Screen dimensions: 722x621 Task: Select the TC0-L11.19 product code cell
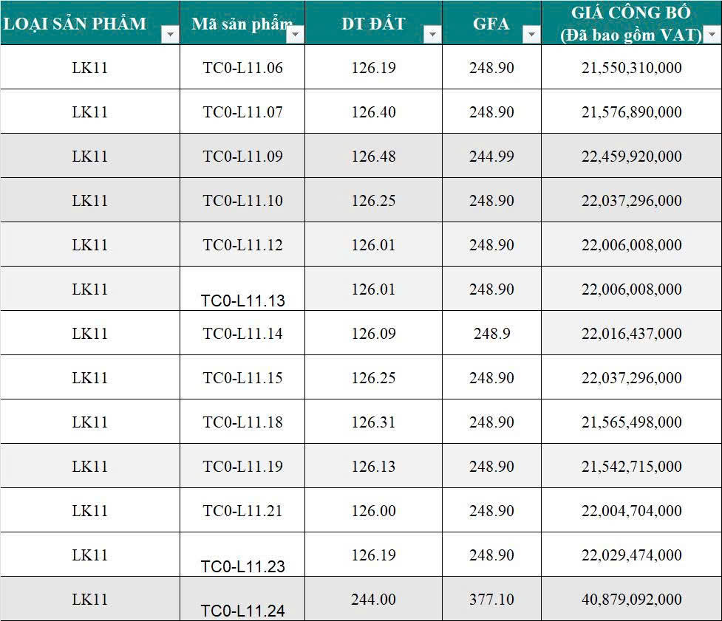(242, 467)
